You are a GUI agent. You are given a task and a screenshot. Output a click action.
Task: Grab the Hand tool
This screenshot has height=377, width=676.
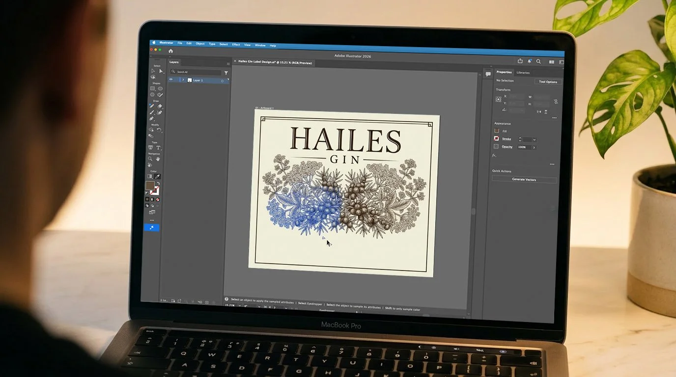[x=157, y=159]
